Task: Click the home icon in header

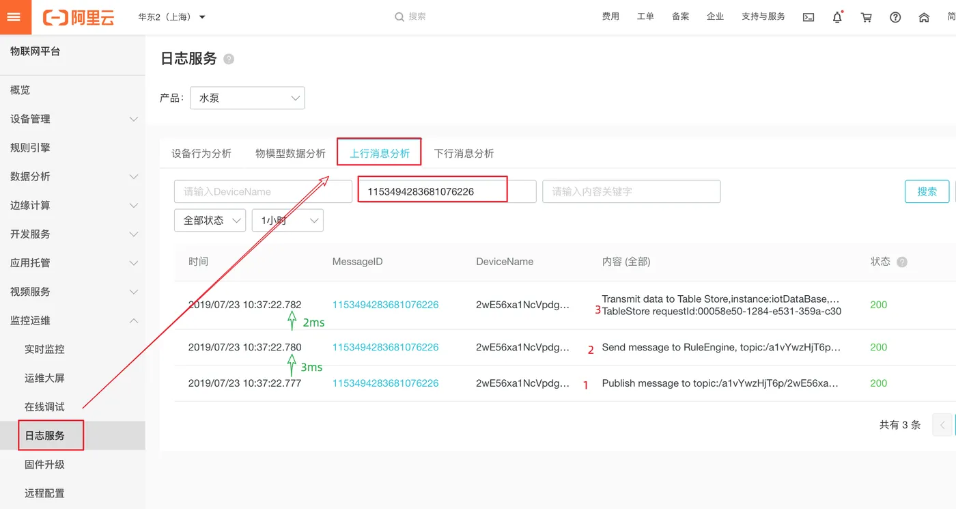Action: [x=924, y=18]
